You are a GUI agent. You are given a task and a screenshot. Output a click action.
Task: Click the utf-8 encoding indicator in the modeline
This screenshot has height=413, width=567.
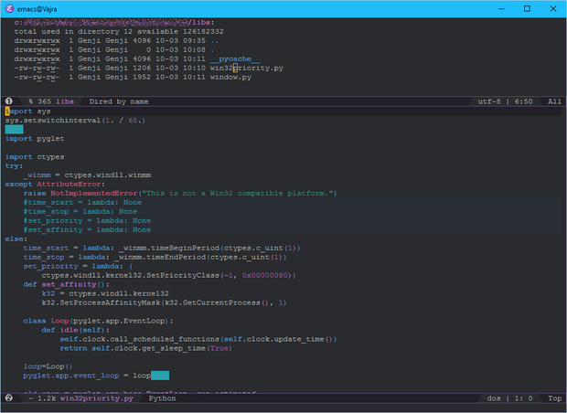489,101
